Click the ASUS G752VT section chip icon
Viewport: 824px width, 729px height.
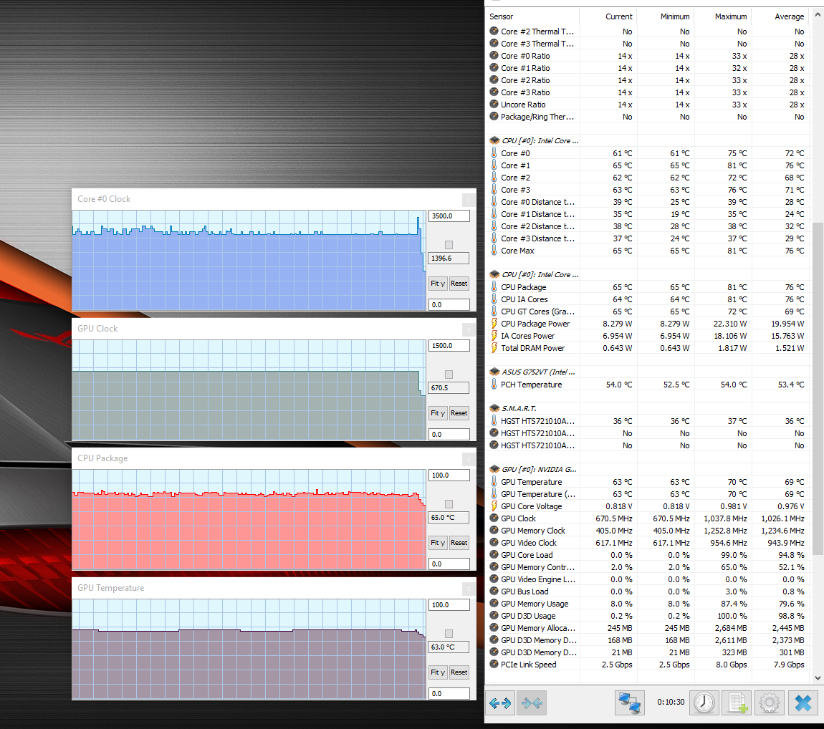point(494,372)
